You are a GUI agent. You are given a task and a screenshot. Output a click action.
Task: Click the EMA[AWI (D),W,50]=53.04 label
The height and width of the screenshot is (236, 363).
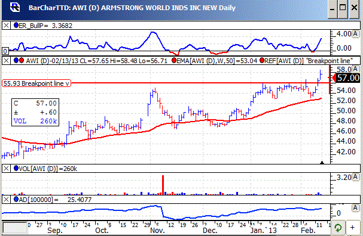pyautogui.click(x=216, y=61)
